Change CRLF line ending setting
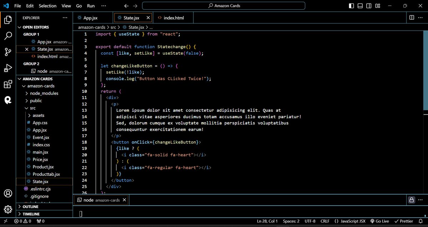Viewport: 428px width, 227px height. [325, 221]
